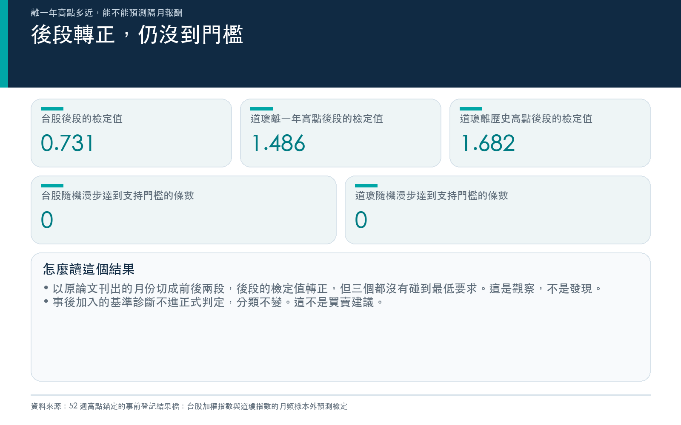Click the bullet starting '以原論文刊出的月份切成前後兩段'

pyautogui.click(x=323, y=289)
